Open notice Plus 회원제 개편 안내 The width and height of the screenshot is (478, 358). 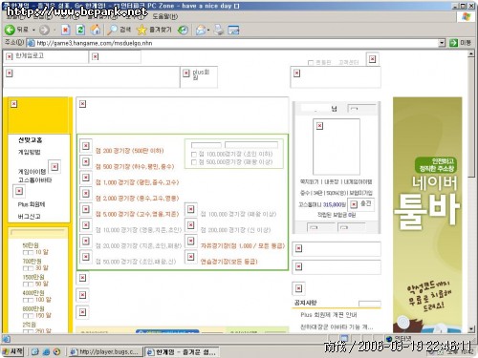[x=329, y=315]
